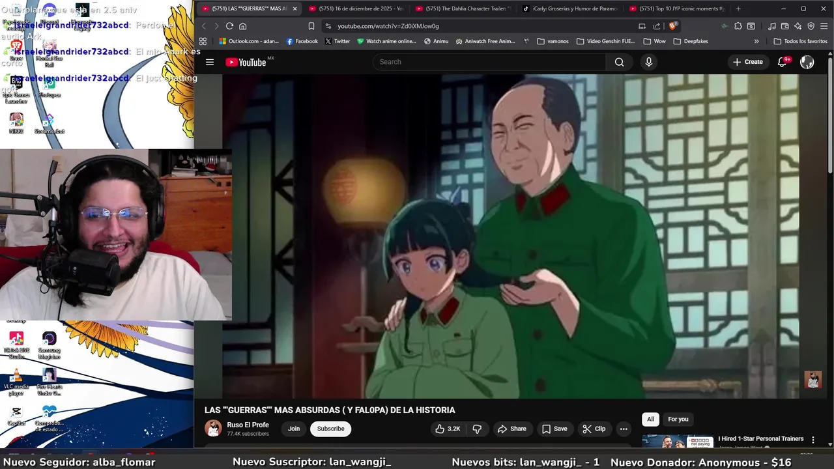Save the video to a playlist
Viewport: 834px width, 469px height.
[x=554, y=429]
